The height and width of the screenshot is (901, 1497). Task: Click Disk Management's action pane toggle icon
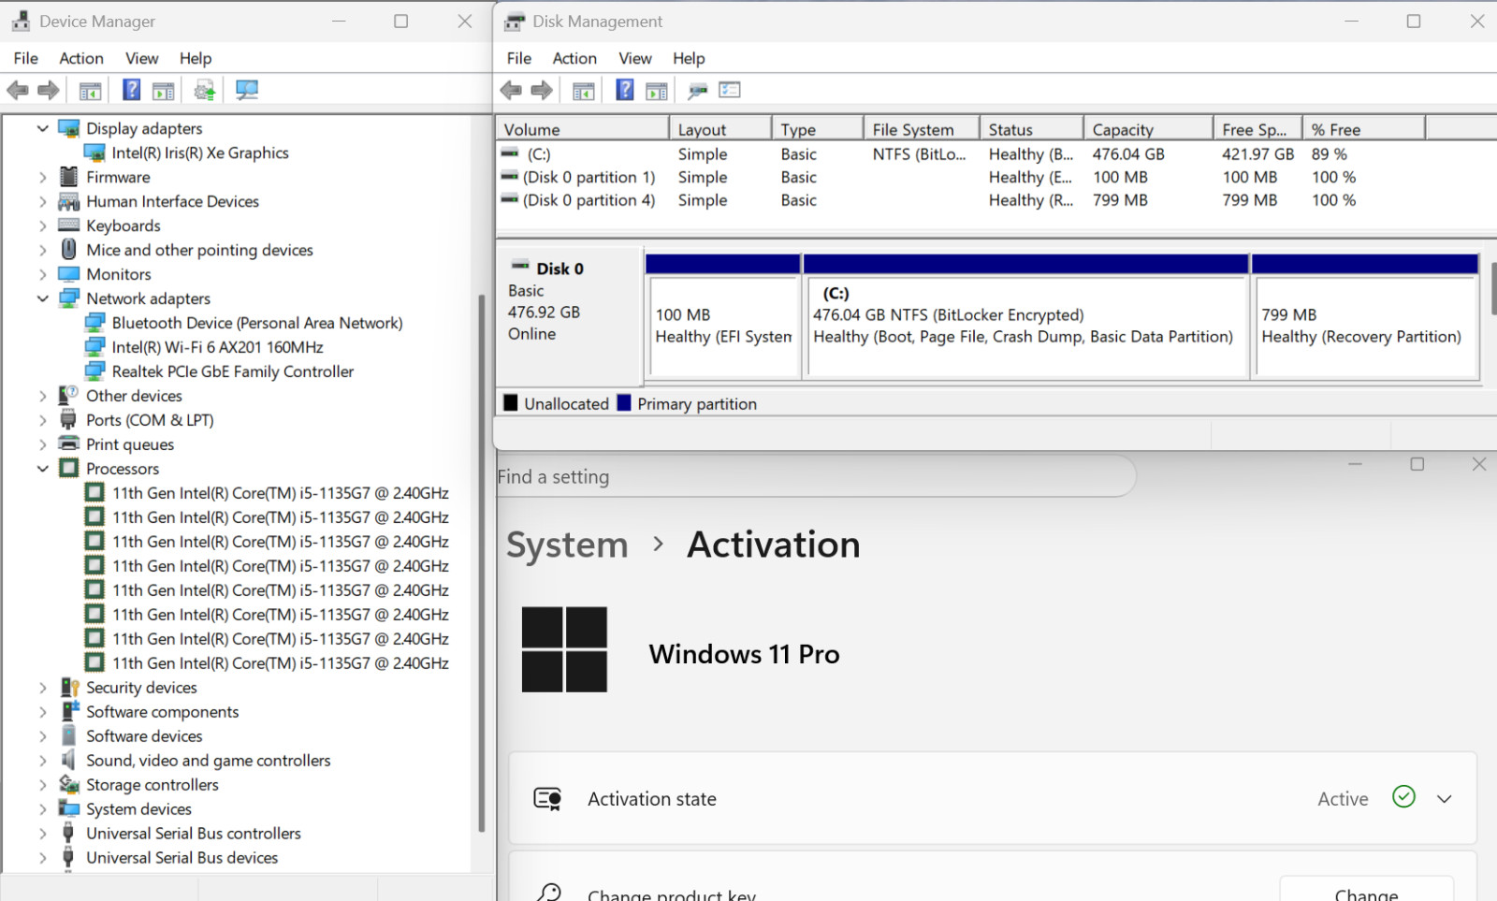point(657,91)
